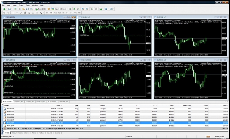
Task: Select order 90469232 row
Action: coord(116,111)
